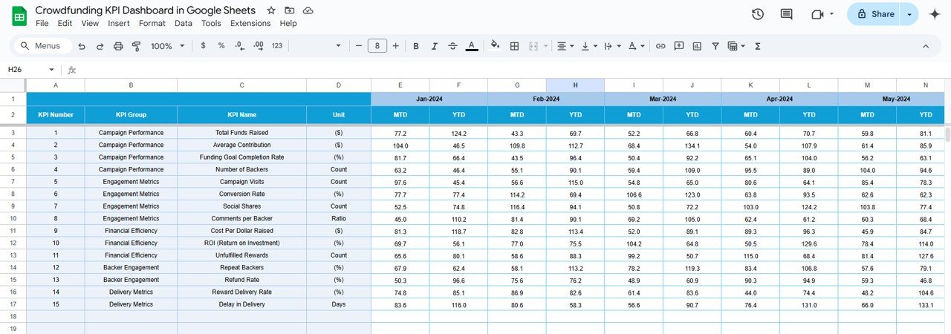Open the Borders tool
Image resolution: width=951 pixels, height=334 pixels.
514,46
